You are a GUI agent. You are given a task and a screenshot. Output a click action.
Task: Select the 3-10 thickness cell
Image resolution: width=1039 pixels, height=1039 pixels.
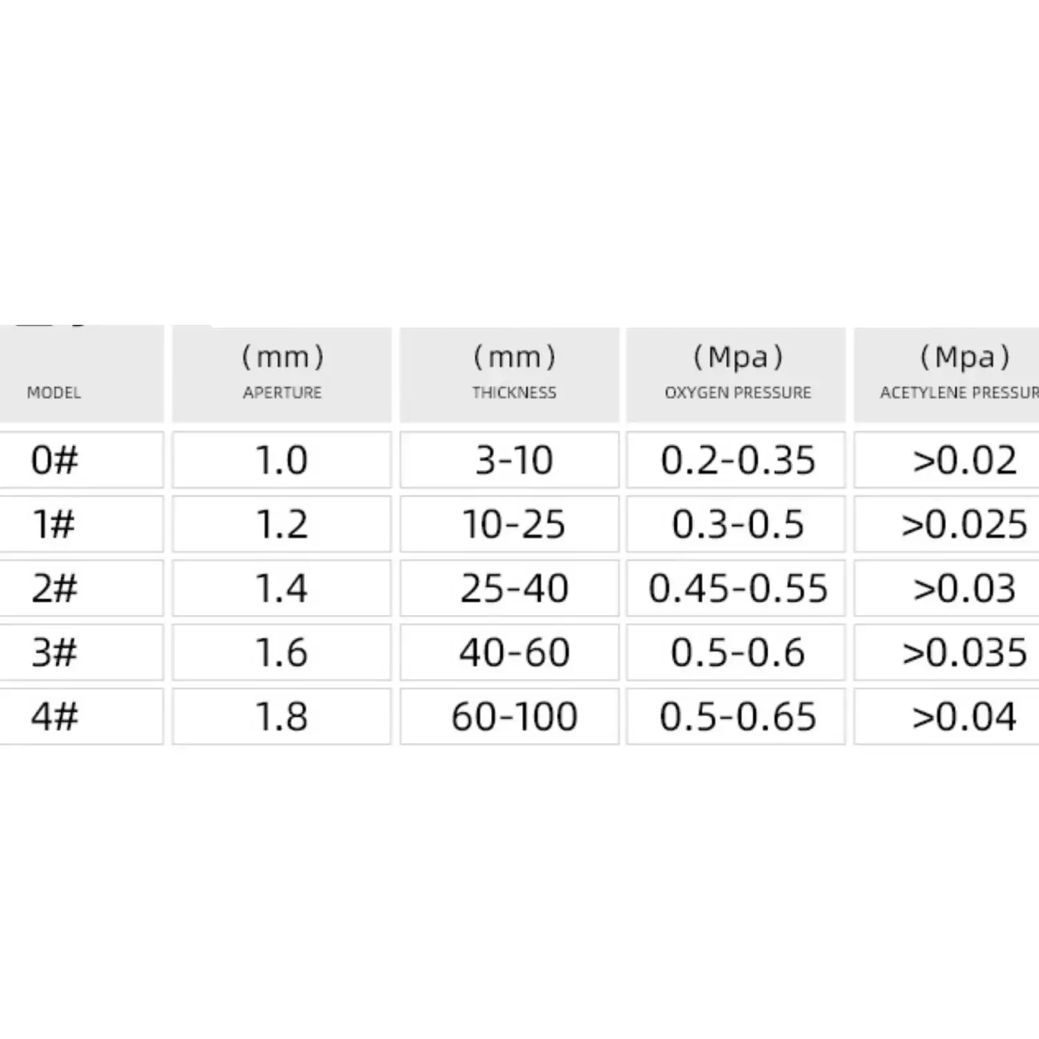coord(514,460)
